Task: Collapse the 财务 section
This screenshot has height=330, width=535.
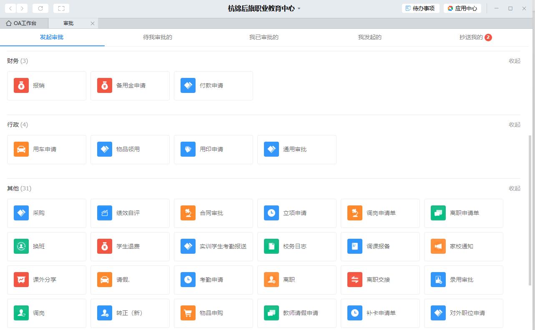Action: click(514, 61)
